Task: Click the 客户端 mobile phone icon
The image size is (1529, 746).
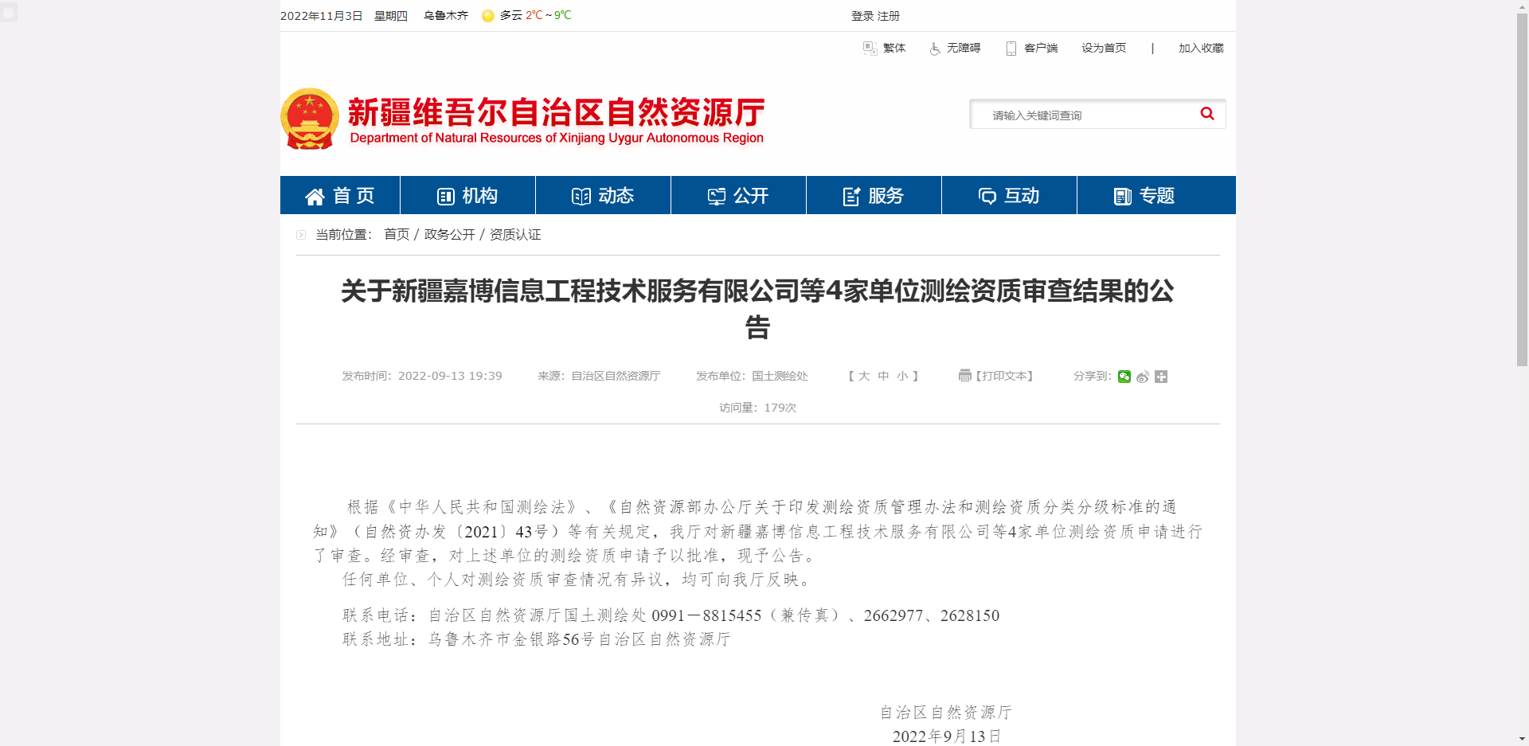Action: tap(1011, 48)
